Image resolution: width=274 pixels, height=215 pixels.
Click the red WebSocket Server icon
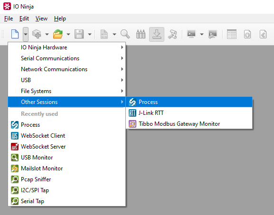(15, 147)
